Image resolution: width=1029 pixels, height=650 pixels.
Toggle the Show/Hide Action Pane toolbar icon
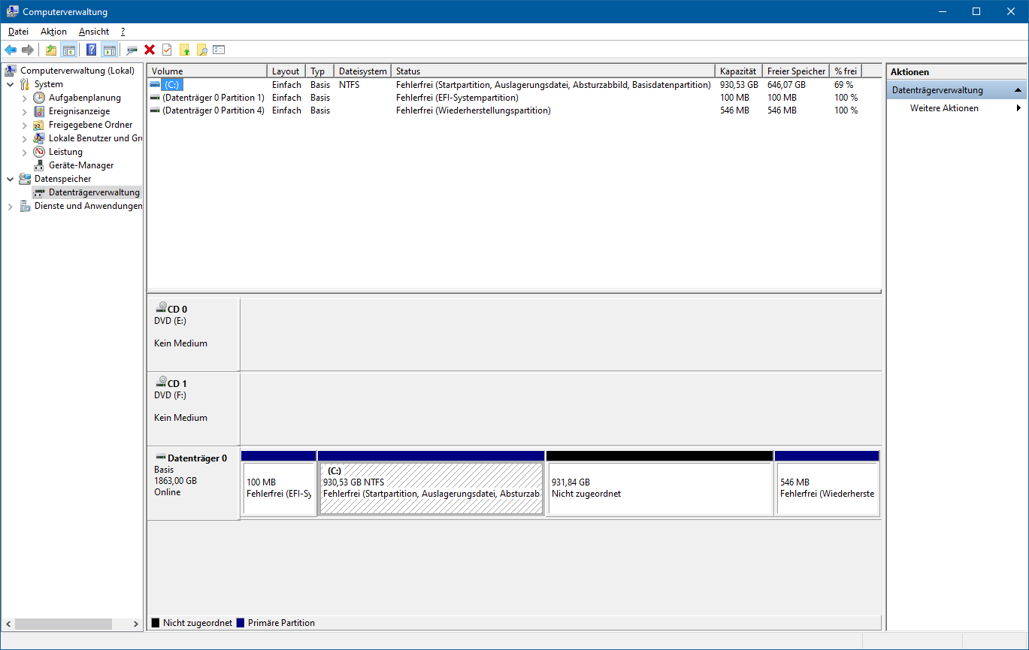click(109, 50)
